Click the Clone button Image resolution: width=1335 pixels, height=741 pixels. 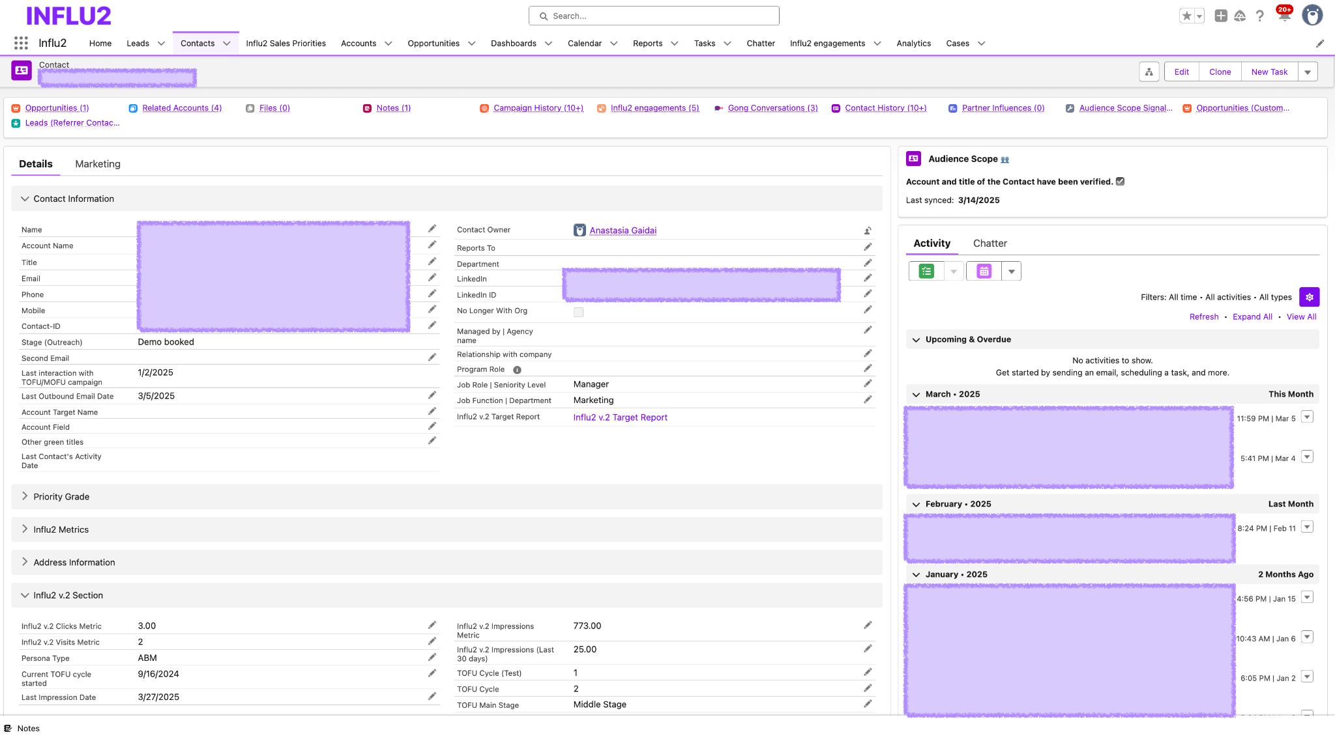point(1220,72)
